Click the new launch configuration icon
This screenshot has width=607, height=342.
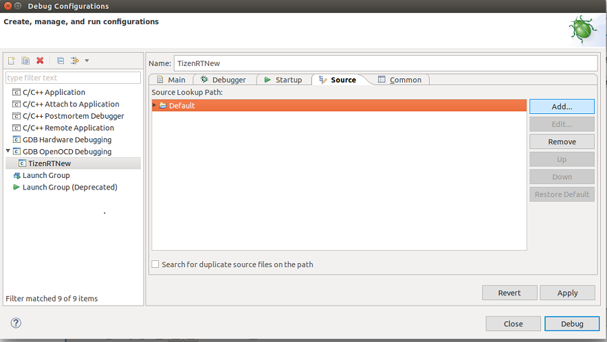click(x=12, y=61)
